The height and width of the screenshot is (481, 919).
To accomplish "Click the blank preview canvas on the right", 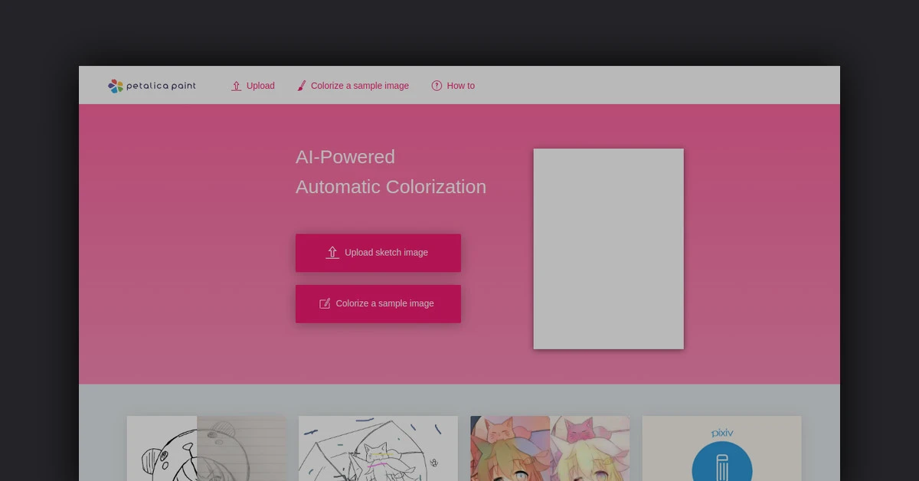I will (x=608, y=249).
